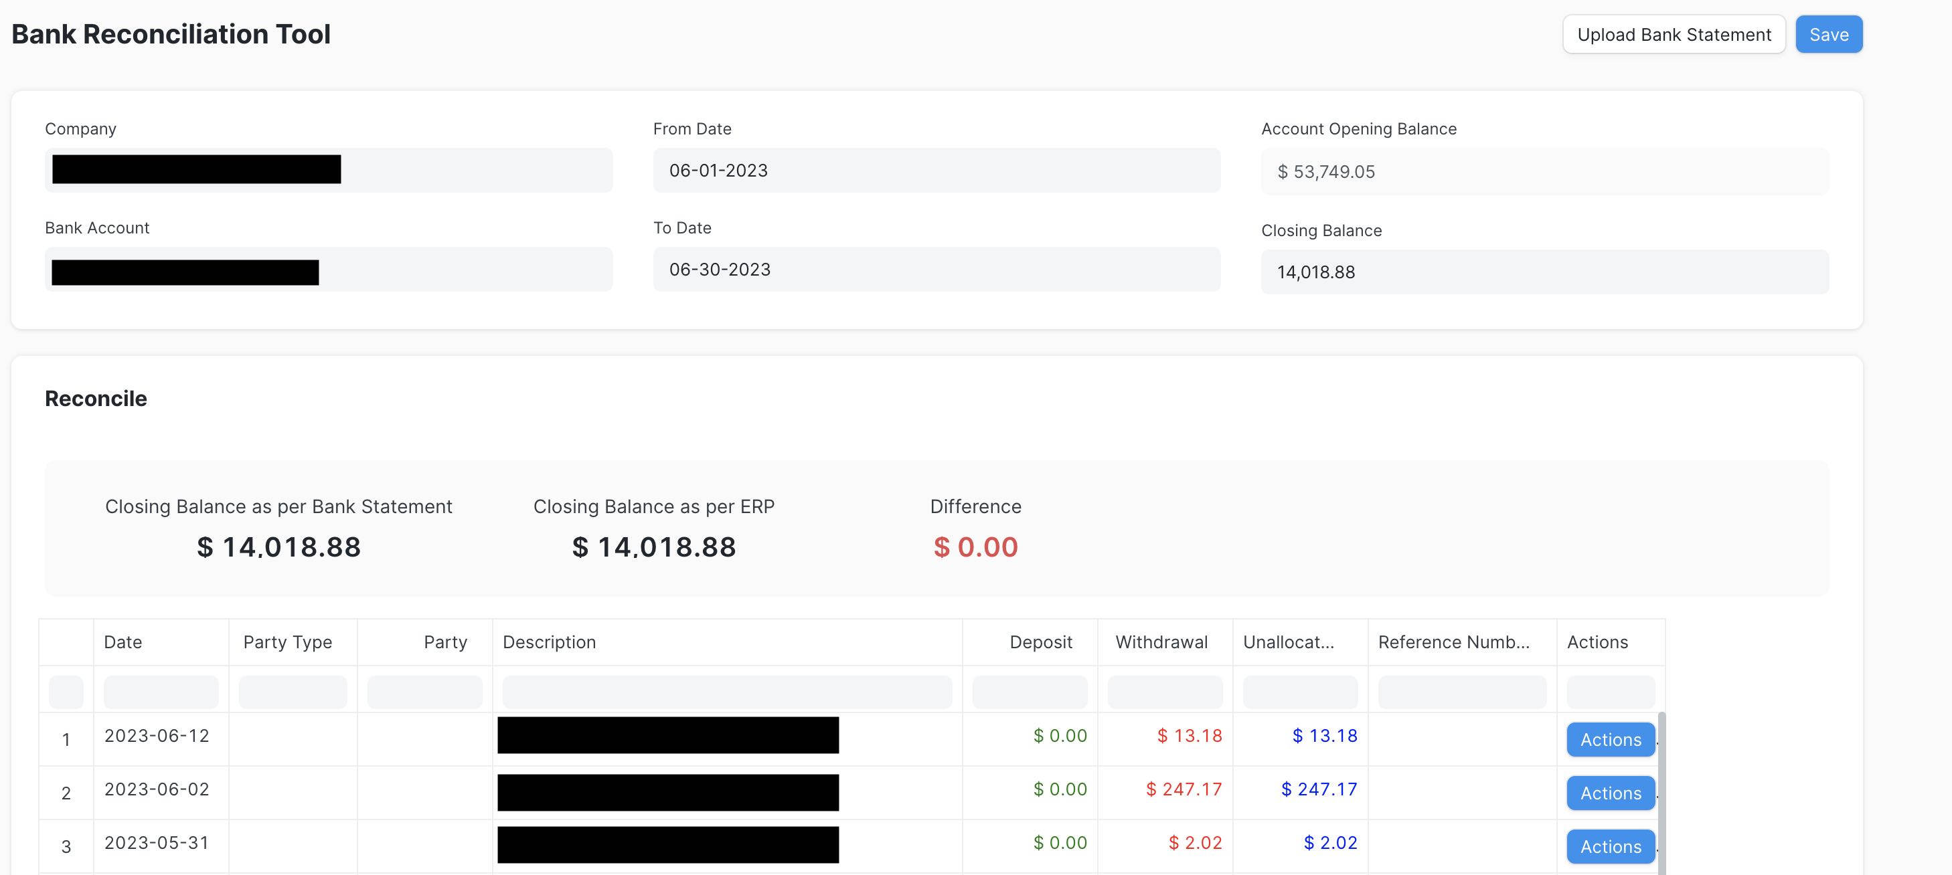Image resolution: width=1952 pixels, height=875 pixels.
Task: Open the Upload Bank Statement dialog
Action: 1674,33
